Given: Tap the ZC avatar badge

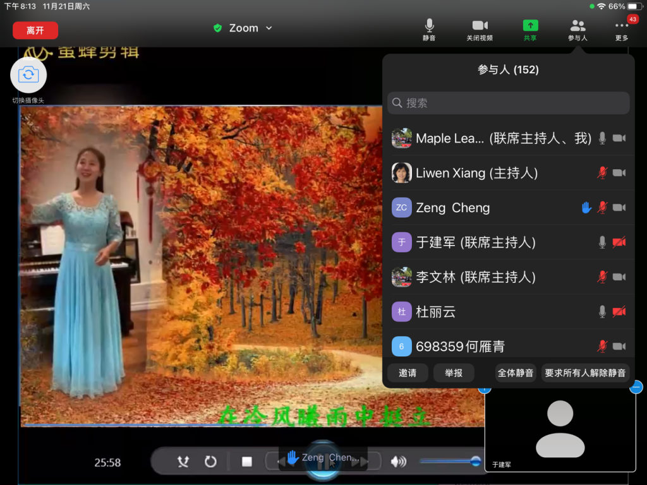Looking at the screenshot, I should (401, 207).
